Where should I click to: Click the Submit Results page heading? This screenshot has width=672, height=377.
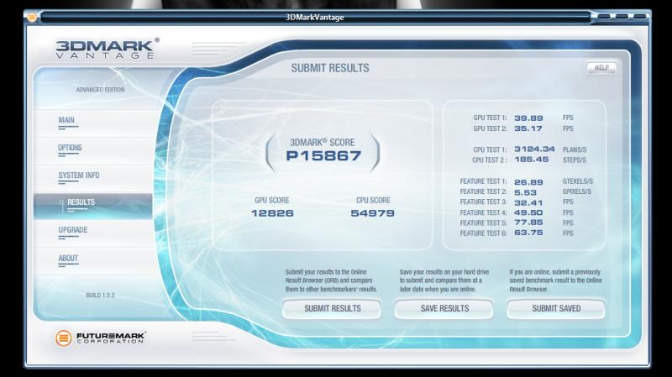[330, 68]
